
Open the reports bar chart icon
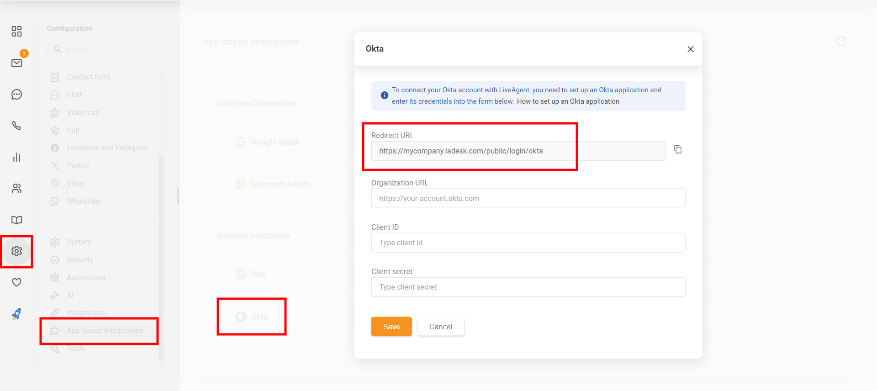(16, 157)
